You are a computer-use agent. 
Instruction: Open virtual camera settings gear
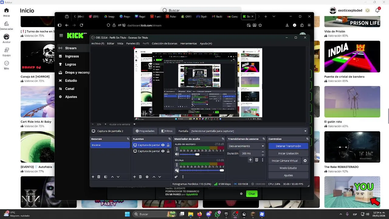point(305,161)
